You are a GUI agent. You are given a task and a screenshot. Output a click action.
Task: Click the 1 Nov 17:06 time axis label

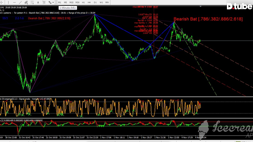(x=106, y=138)
